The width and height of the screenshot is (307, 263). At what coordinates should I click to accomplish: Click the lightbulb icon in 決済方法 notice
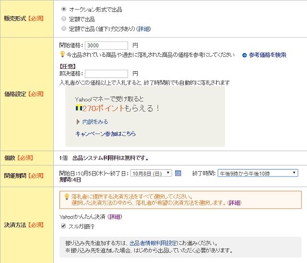coord(67,197)
